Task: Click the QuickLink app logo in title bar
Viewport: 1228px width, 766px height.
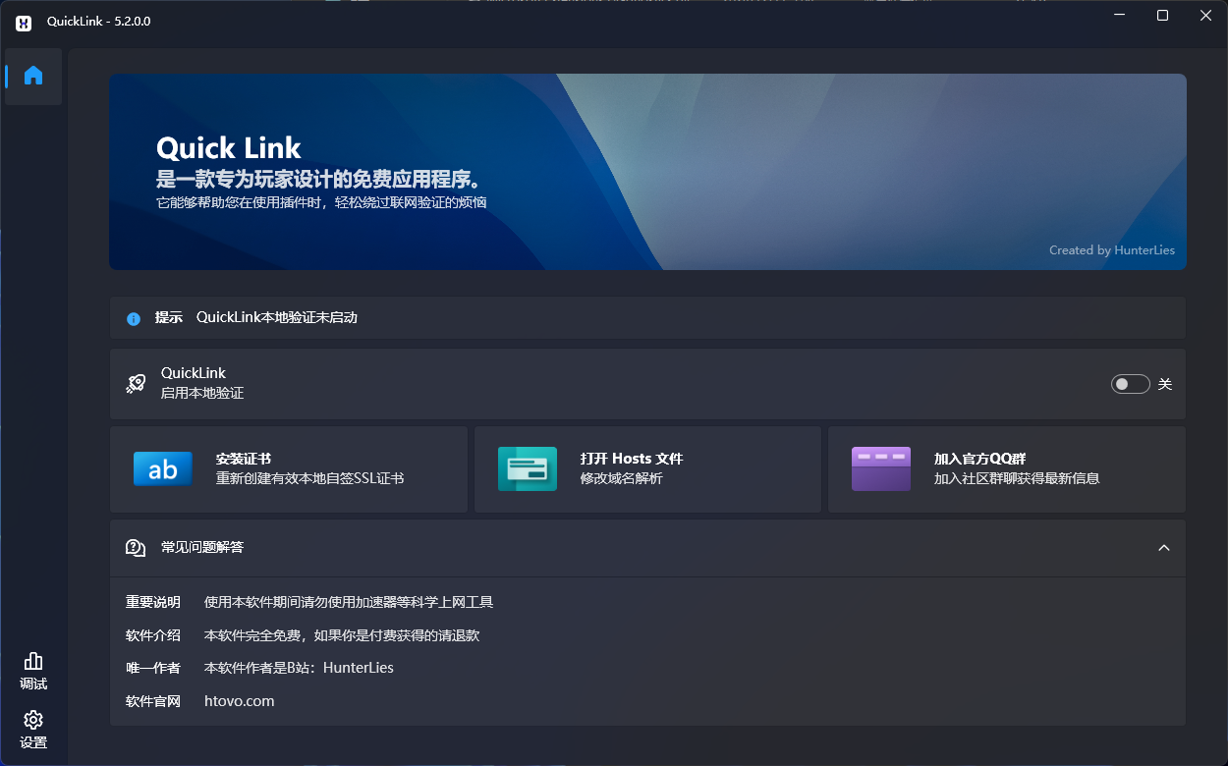Action: coord(24,22)
